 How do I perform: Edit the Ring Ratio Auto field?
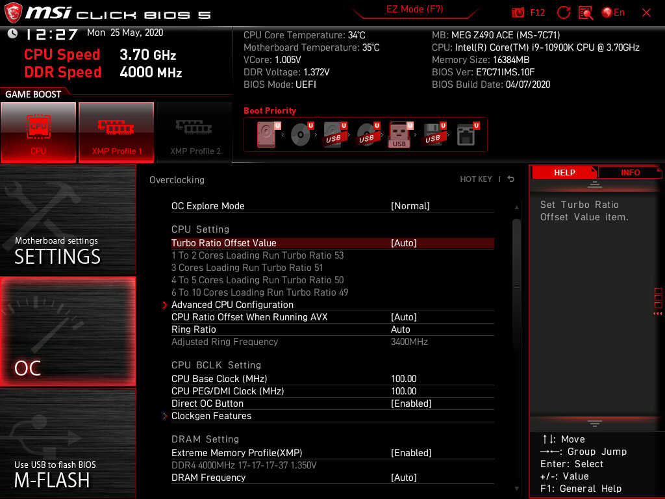(x=400, y=329)
